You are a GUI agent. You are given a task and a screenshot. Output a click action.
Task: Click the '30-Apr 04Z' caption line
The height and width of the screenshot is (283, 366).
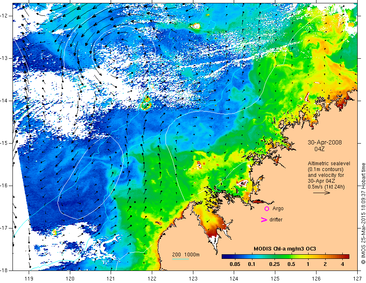(321, 181)
